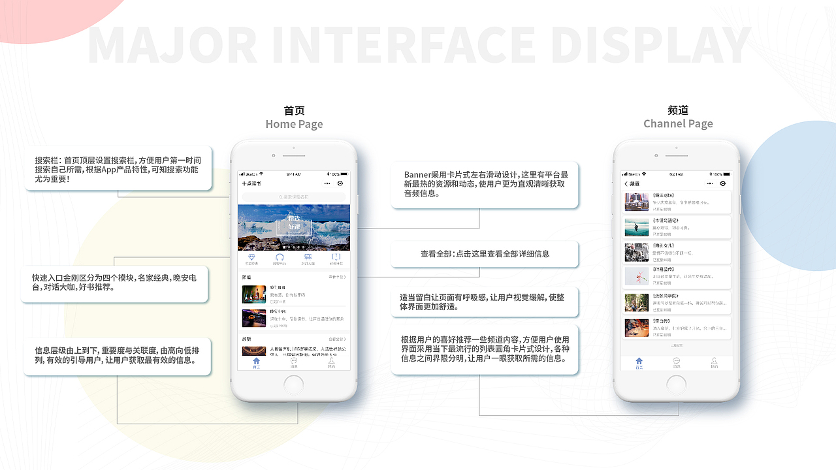
Task: Click the 搜索课程名称 search input field
Action: coord(294,197)
